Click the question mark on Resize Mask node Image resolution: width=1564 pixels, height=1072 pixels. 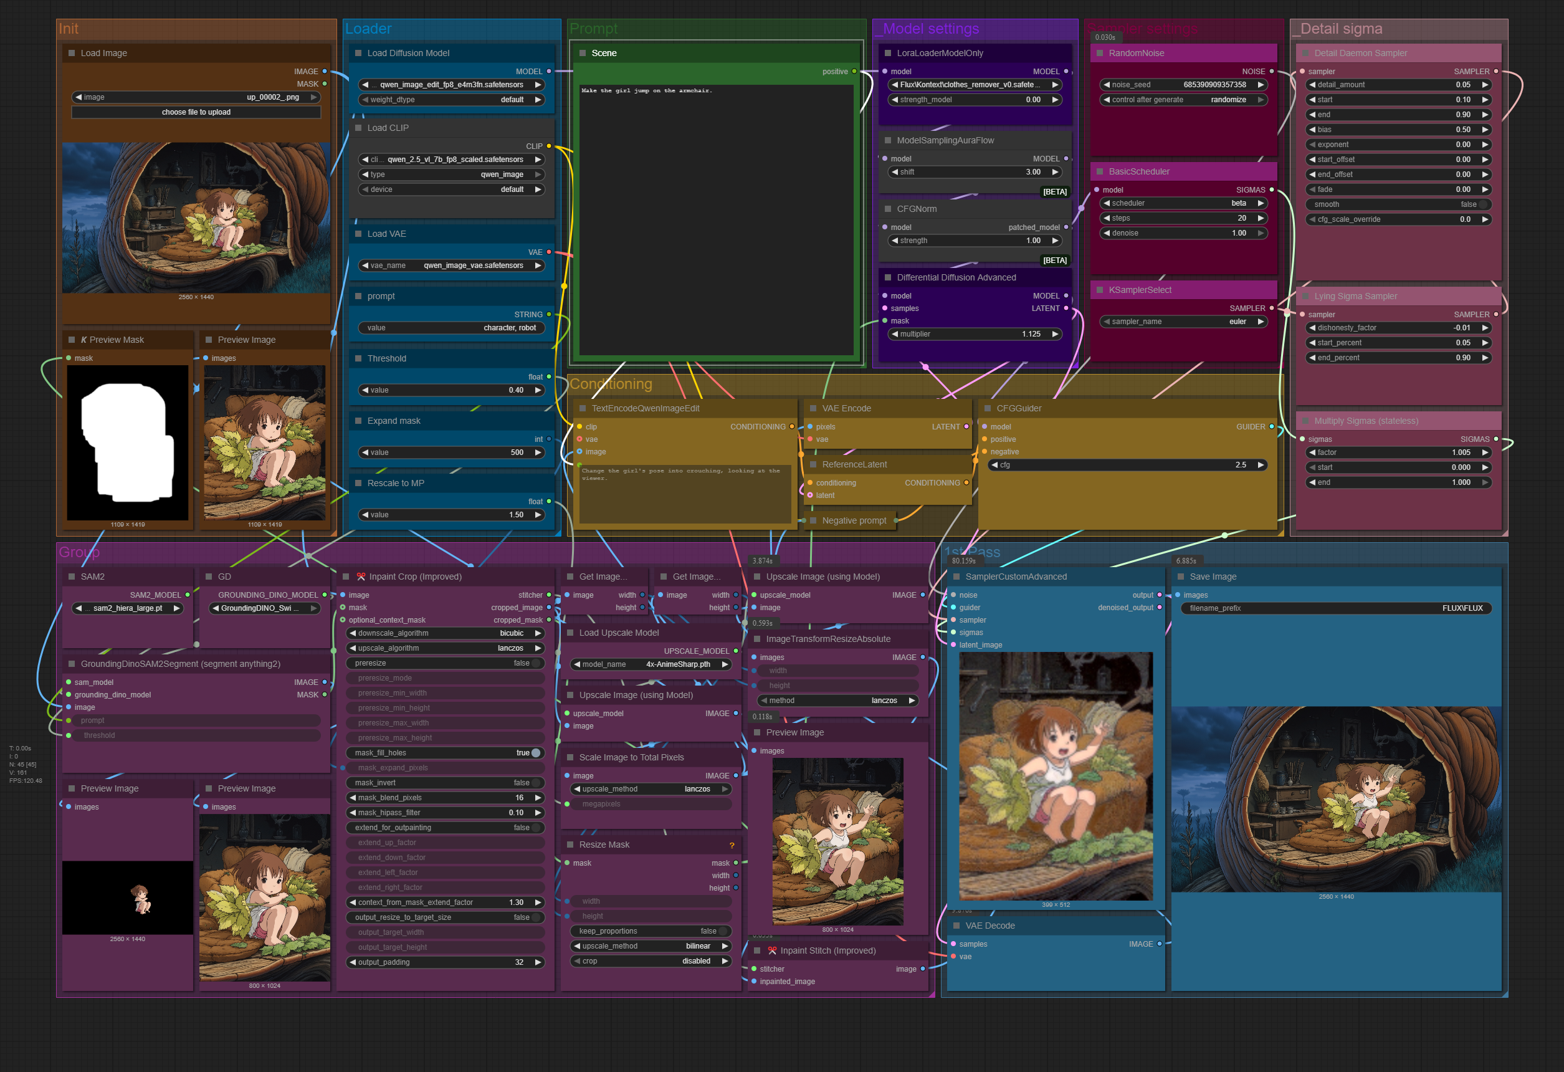point(732,845)
